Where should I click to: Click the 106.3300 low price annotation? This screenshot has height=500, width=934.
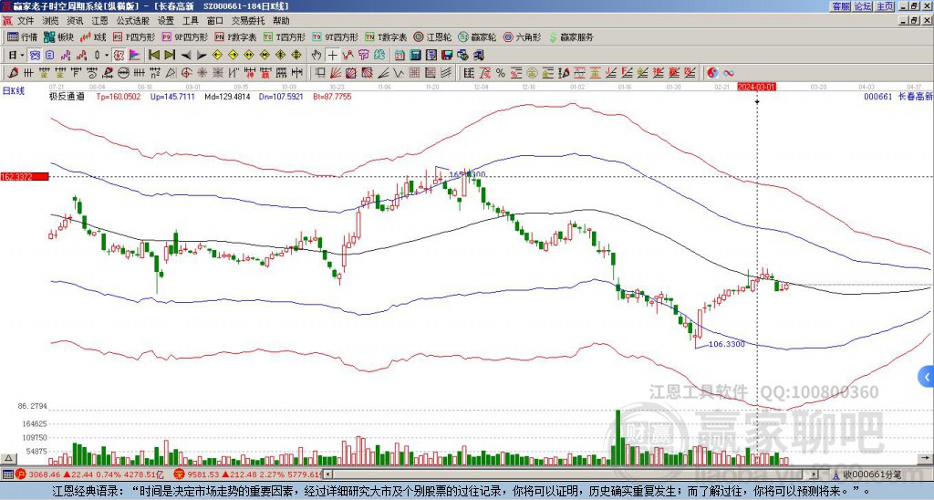coord(726,344)
